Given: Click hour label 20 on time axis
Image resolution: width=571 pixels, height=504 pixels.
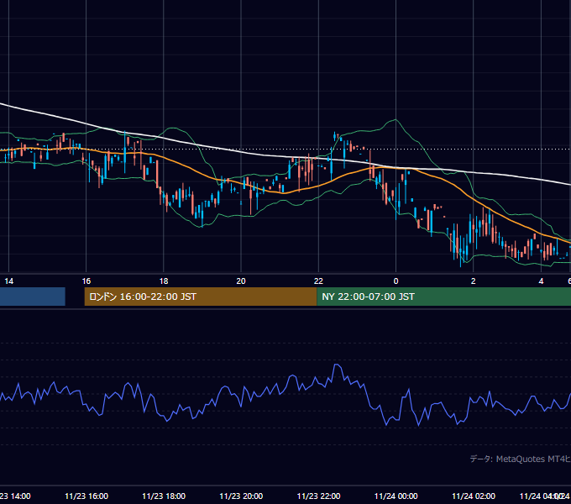Looking at the screenshot, I should (x=241, y=281).
